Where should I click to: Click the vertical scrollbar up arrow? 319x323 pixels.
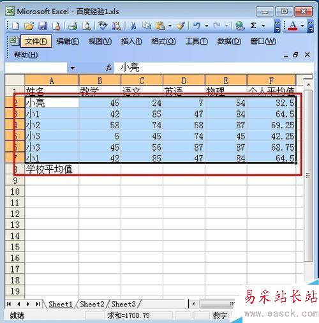click(308, 85)
